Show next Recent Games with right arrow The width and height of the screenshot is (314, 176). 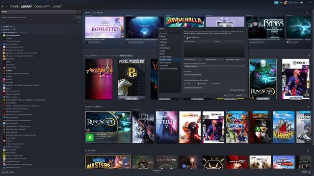(308, 107)
